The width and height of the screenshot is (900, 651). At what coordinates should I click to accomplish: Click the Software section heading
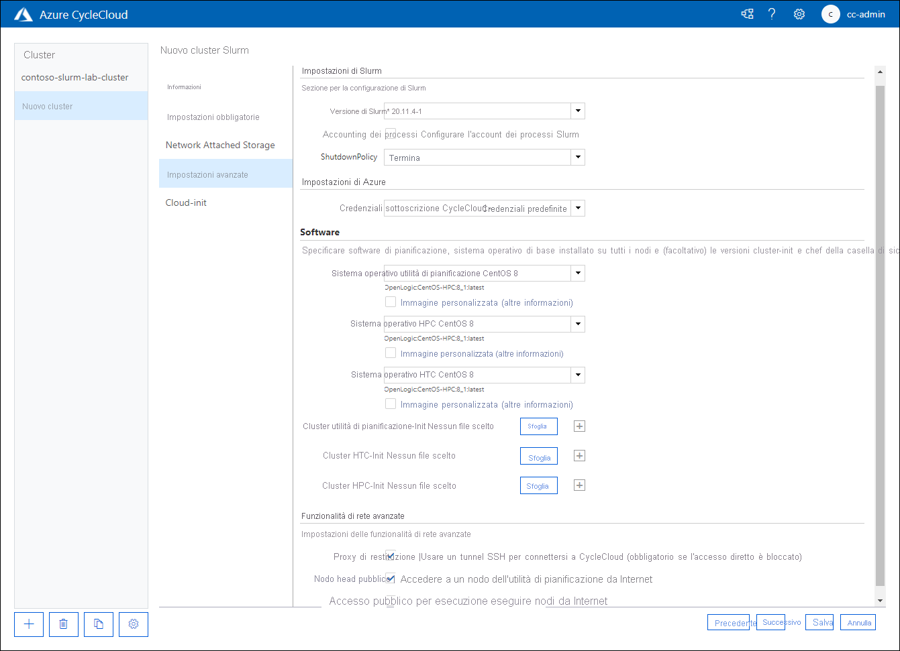point(320,232)
